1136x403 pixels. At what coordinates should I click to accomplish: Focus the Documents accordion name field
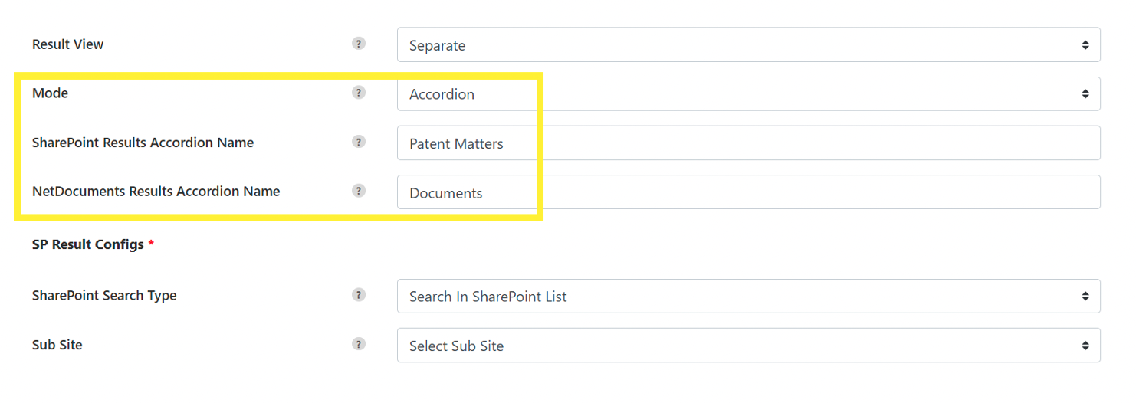pos(749,192)
